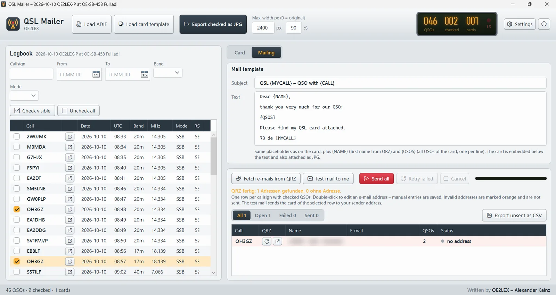This screenshot has width=556, height=295.
Task: Open QRZ link icon for 2W0JMK row
Action: coord(70,137)
